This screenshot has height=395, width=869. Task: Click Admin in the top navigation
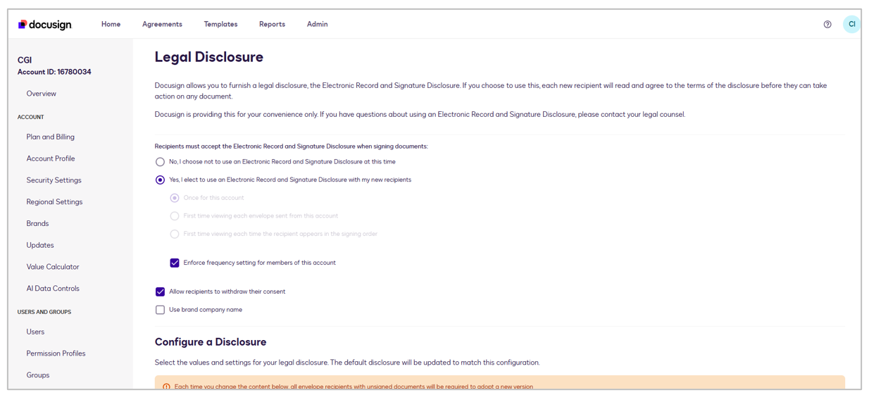tap(317, 25)
